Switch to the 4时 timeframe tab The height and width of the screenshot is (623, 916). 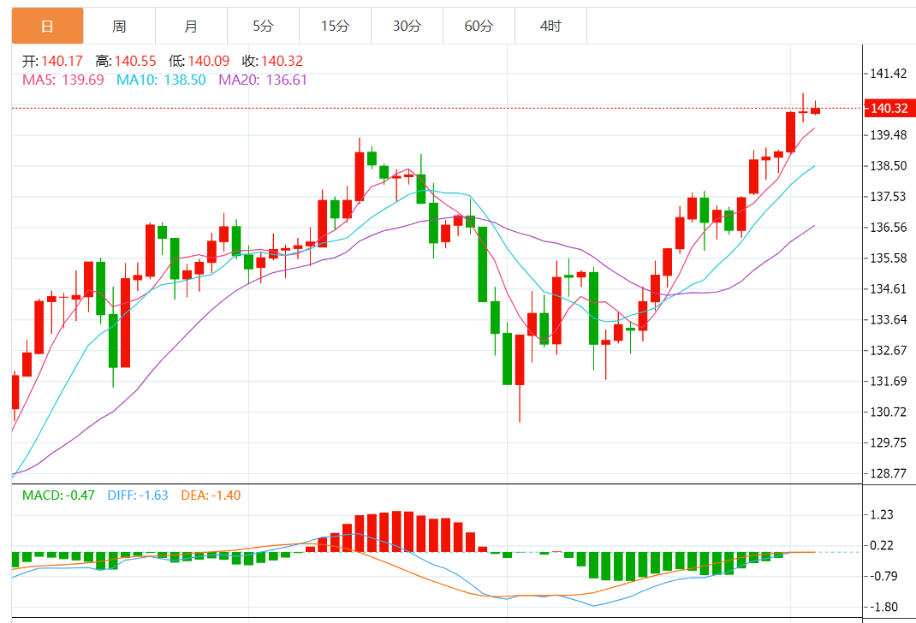pyautogui.click(x=550, y=26)
